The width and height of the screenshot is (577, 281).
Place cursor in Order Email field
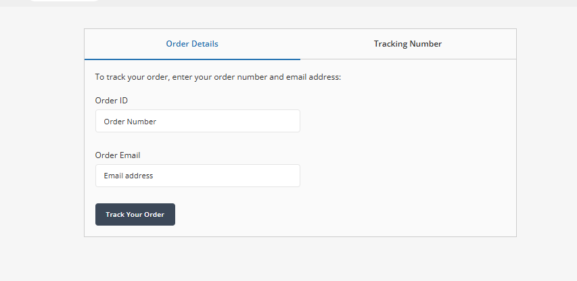[198, 176]
